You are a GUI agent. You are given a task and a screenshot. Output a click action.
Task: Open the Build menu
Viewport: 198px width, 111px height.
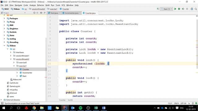(x=47, y=5)
